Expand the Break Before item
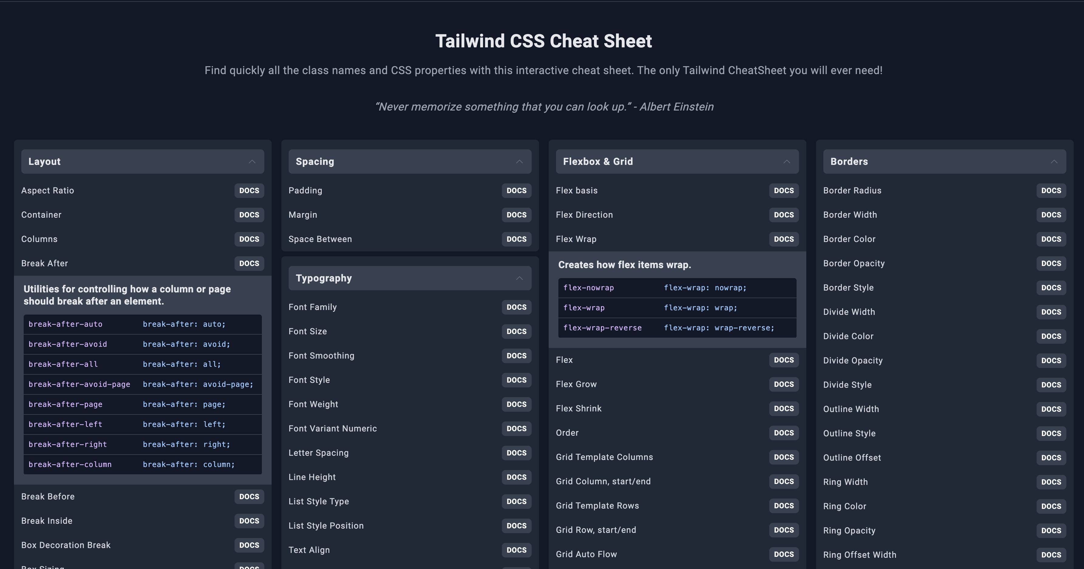Screen dimensions: 1084x569 (x=48, y=496)
